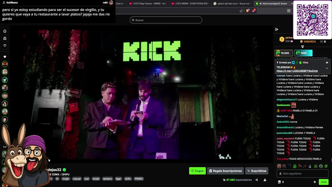Click the magnifier icon inside Buscar field
The image size is (332, 187).
[133, 20]
